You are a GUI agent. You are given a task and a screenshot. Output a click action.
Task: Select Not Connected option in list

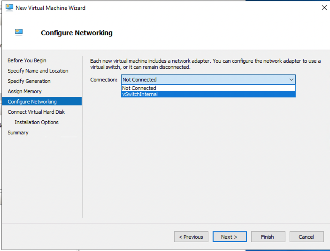(208, 88)
